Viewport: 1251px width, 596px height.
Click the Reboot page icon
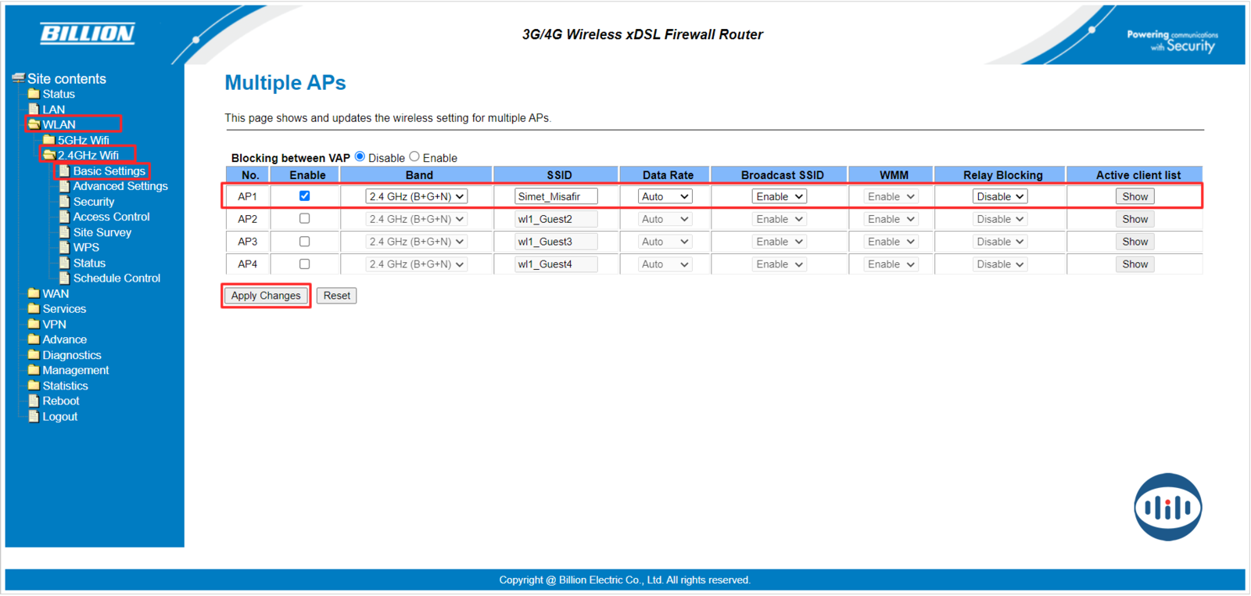[x=34, y=400]
